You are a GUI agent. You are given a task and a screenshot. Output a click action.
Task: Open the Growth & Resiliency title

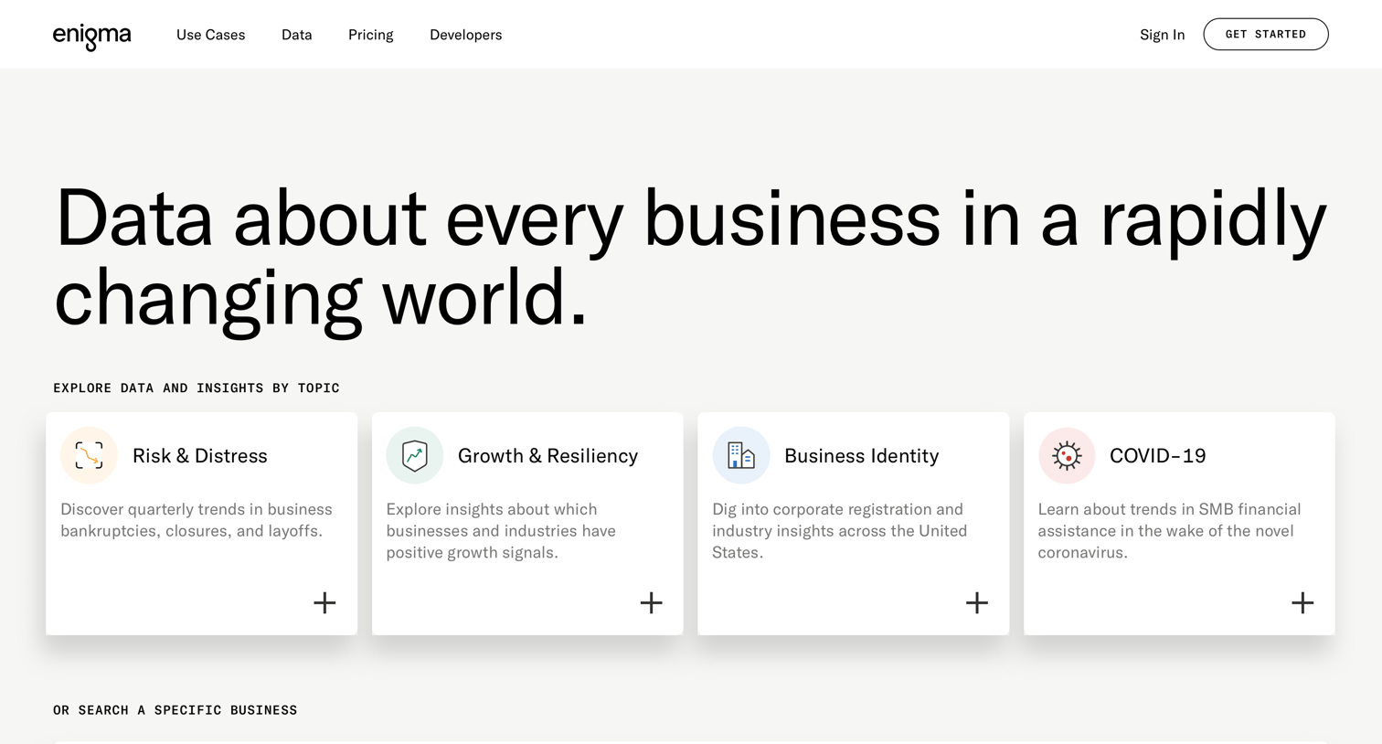tap(547, 455)
